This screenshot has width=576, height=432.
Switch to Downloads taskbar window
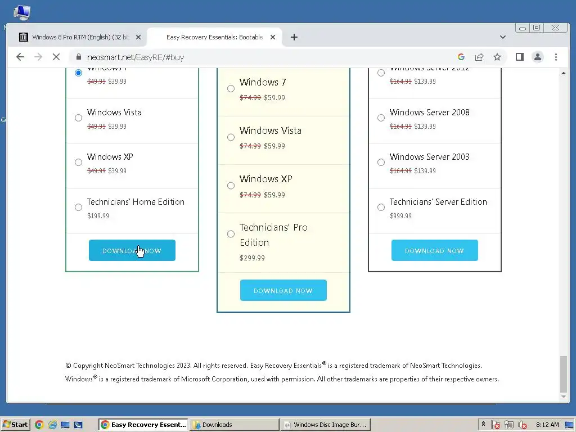[x=235, y=425]
